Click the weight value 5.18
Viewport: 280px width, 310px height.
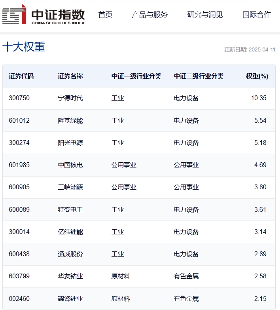coord(260,143)
